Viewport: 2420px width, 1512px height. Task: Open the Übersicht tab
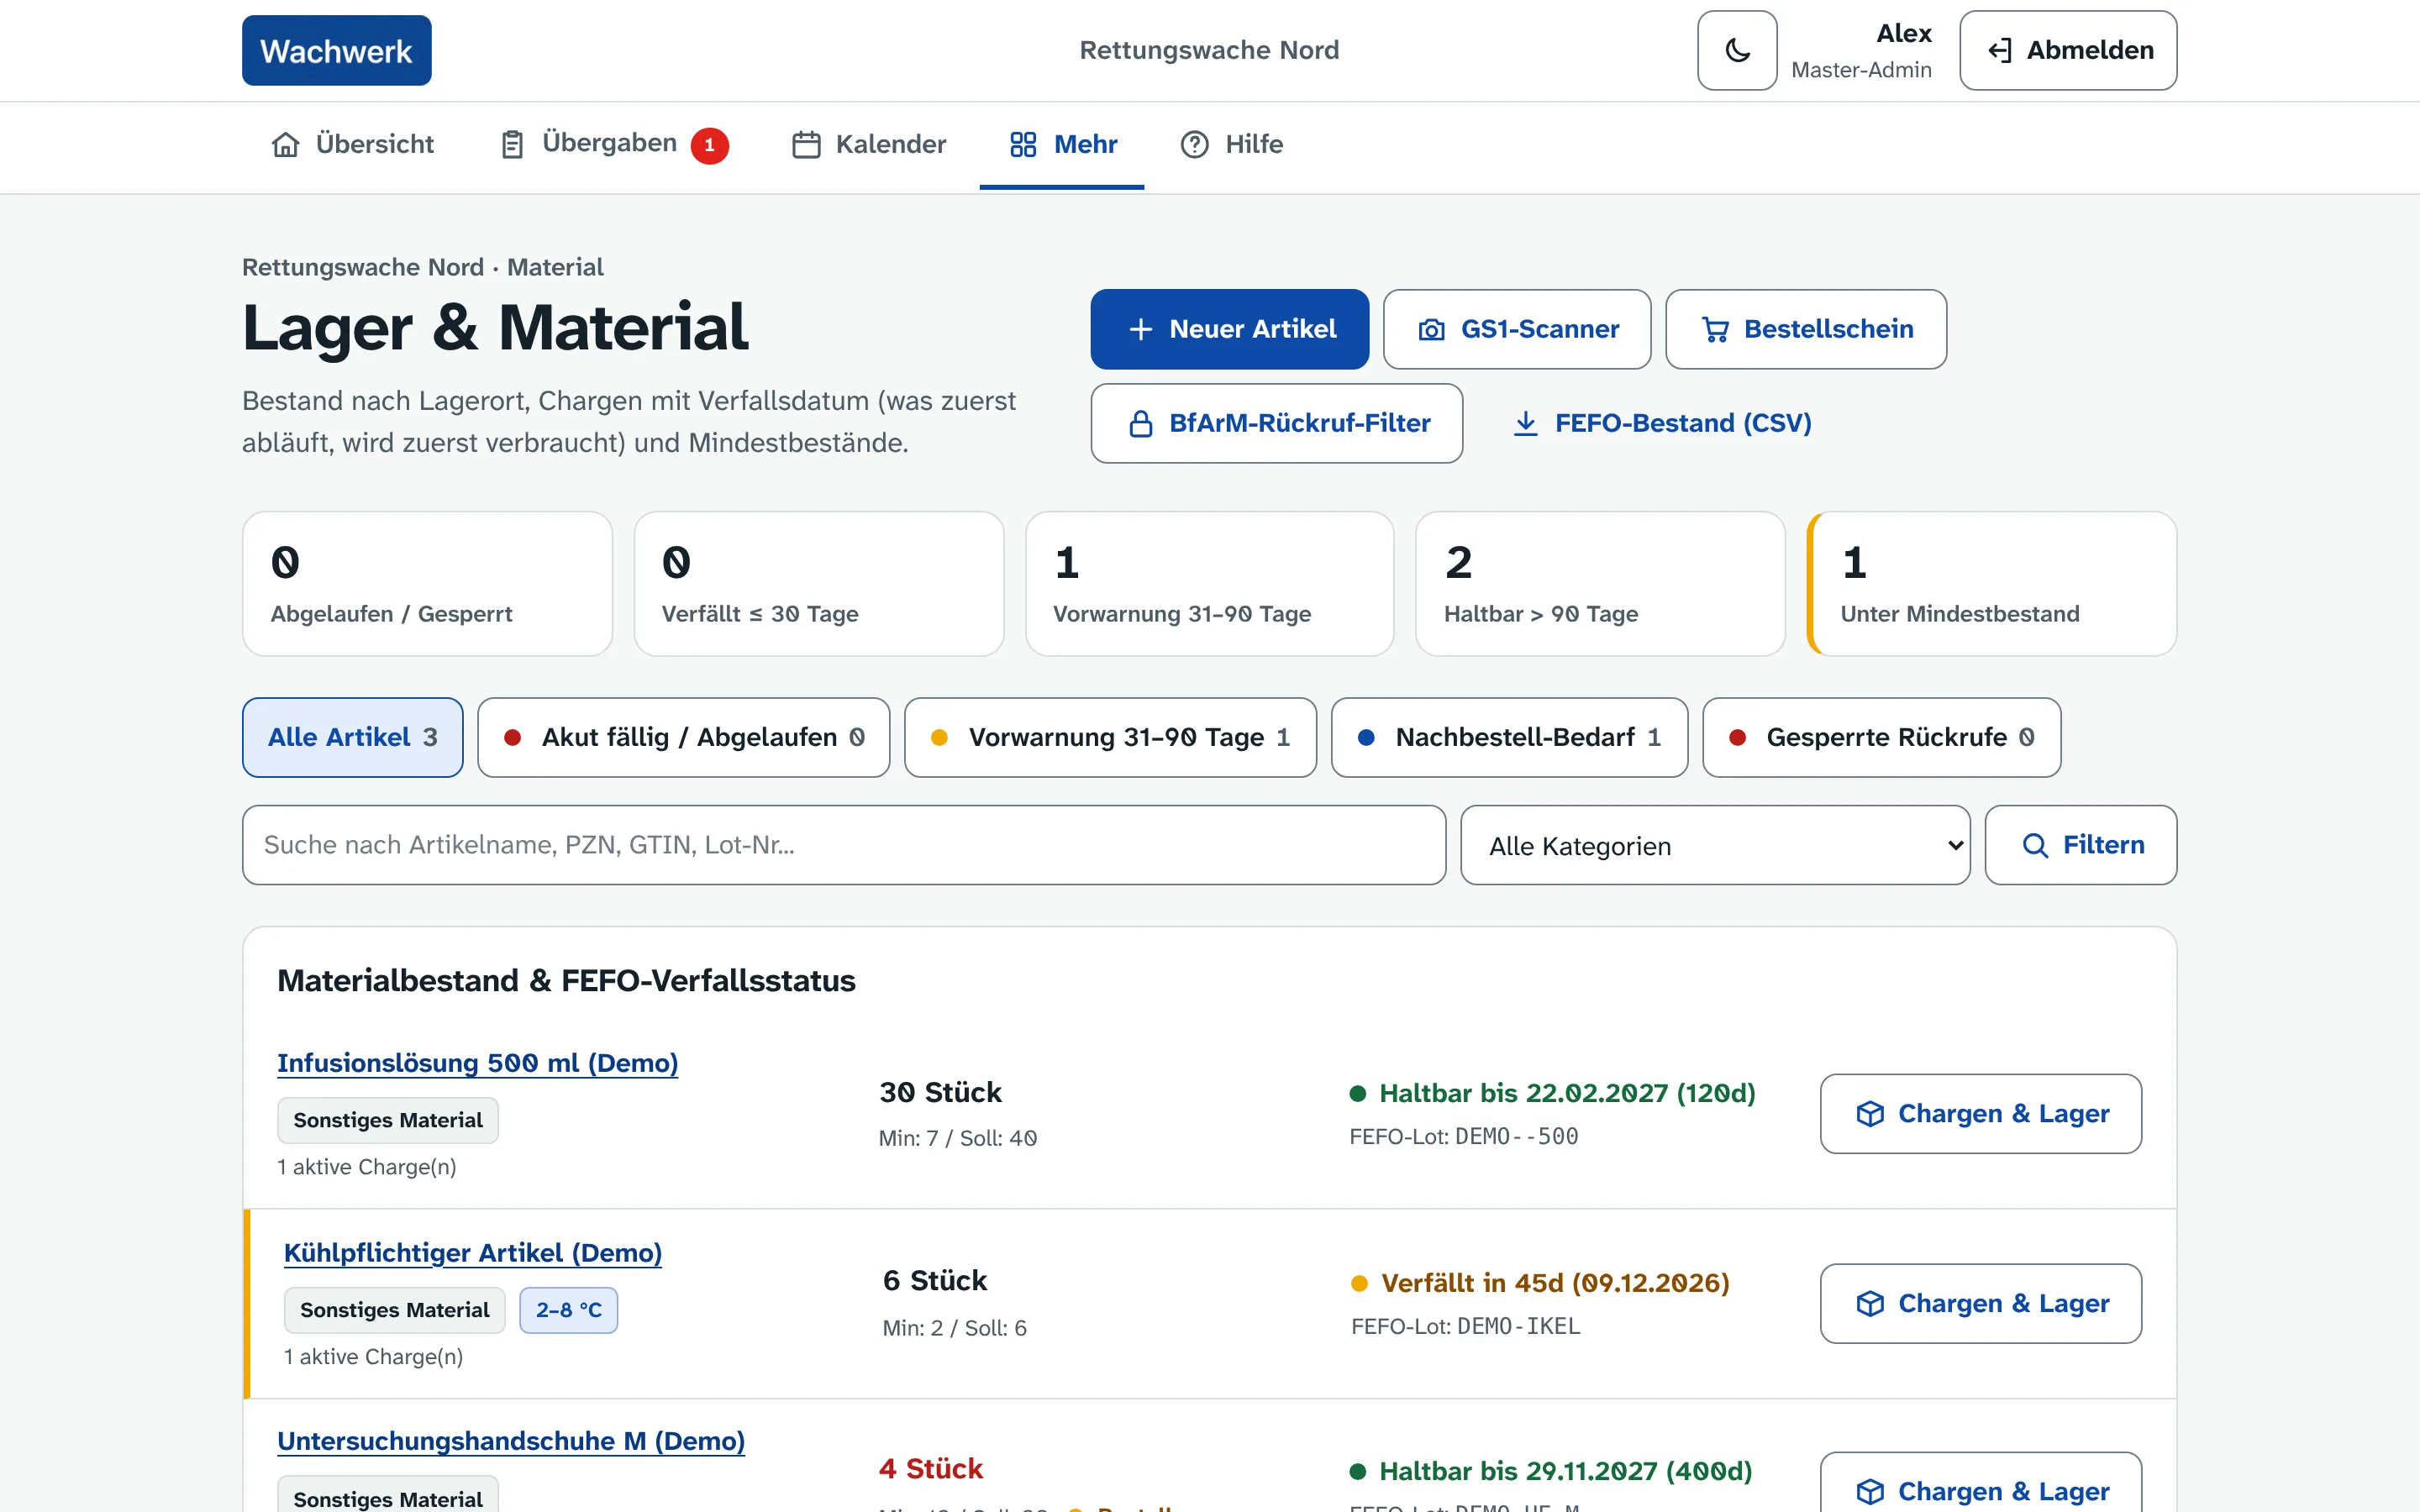pyautogui.click(x=352, y=144)
